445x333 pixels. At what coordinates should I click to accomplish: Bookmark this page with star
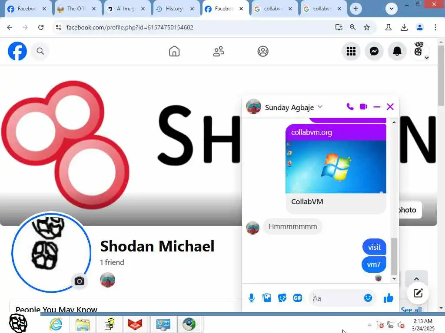click(367, 27)
